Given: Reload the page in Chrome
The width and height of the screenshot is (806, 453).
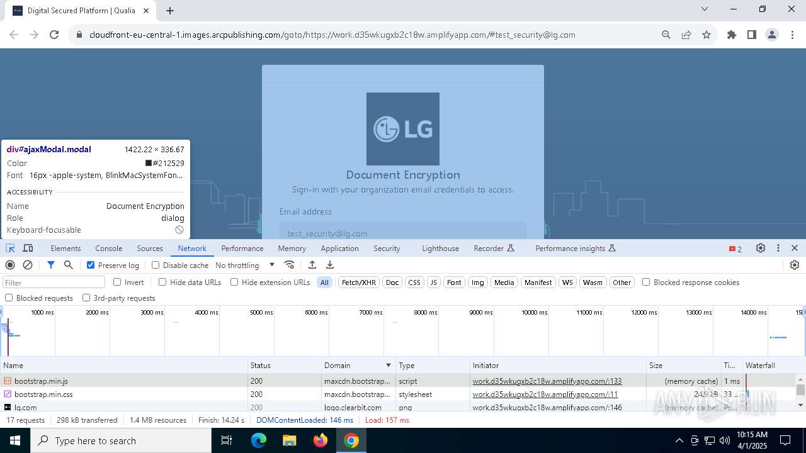Looking at the screenshot, I should tap(54, 35).
